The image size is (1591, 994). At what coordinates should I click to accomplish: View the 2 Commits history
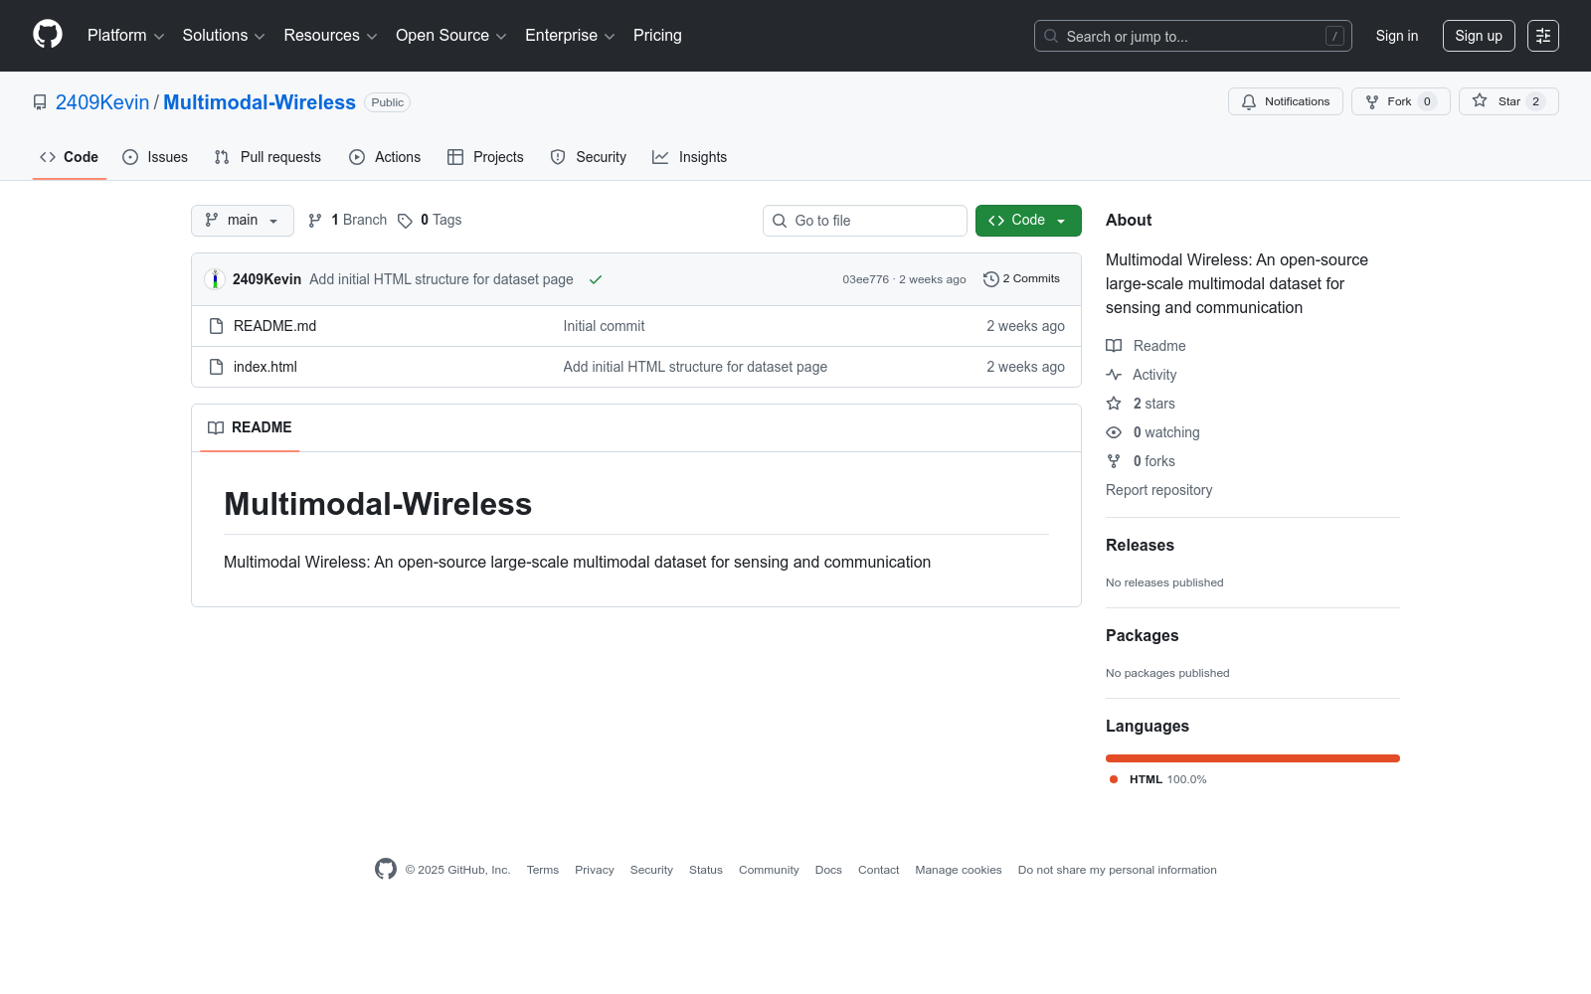[x=1021, y=279]
